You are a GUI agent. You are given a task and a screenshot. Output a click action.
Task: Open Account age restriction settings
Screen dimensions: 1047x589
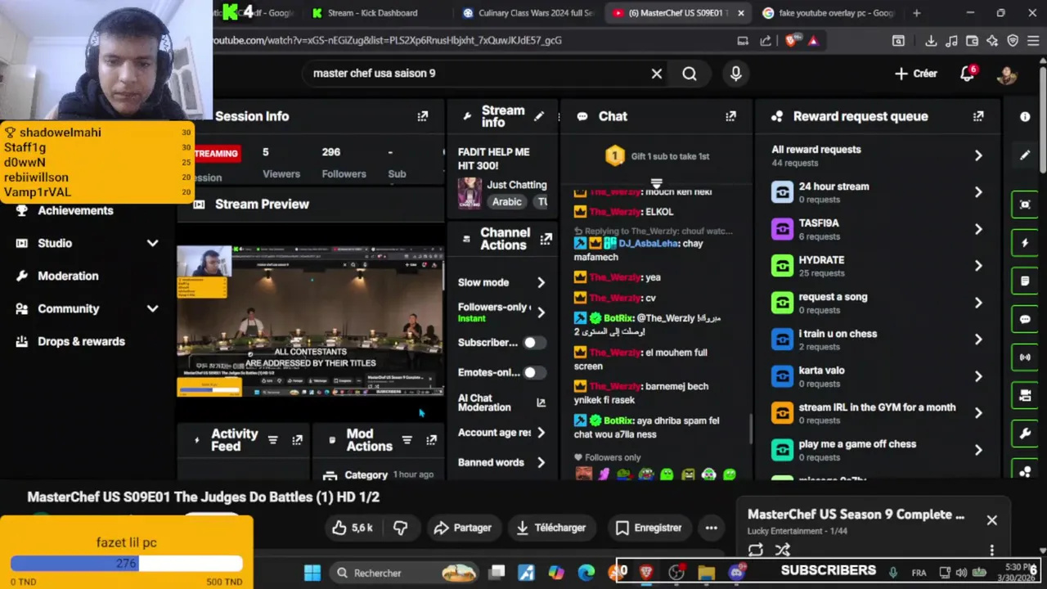pos(501,432)
